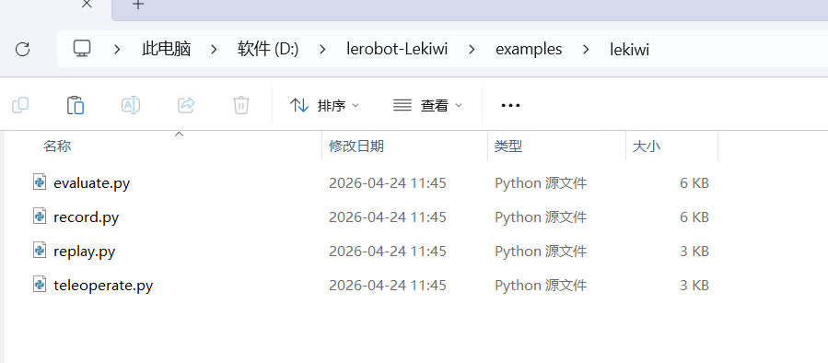Screen dimensions: 828x363
Task: Go to examples folder in breadcrumb
Action: coord(529,49)
